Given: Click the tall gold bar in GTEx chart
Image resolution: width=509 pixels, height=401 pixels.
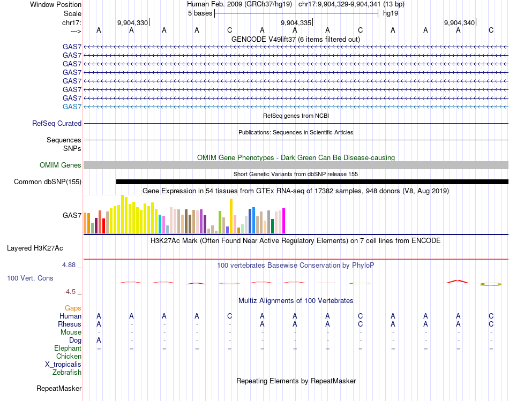Looking at the screenshot, I should 231,216.
